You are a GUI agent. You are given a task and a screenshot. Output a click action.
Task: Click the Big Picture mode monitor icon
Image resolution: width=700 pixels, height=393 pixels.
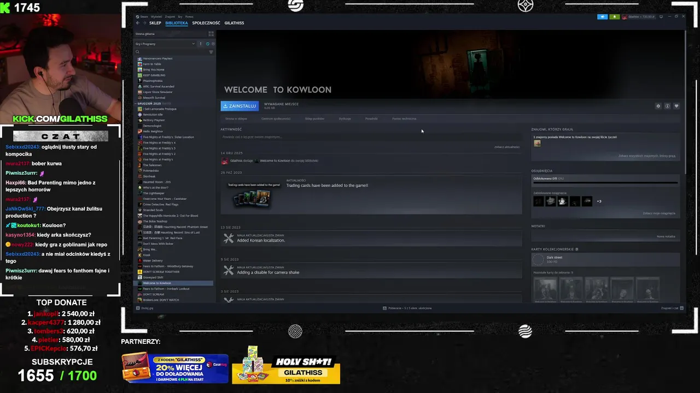[661, 17]
